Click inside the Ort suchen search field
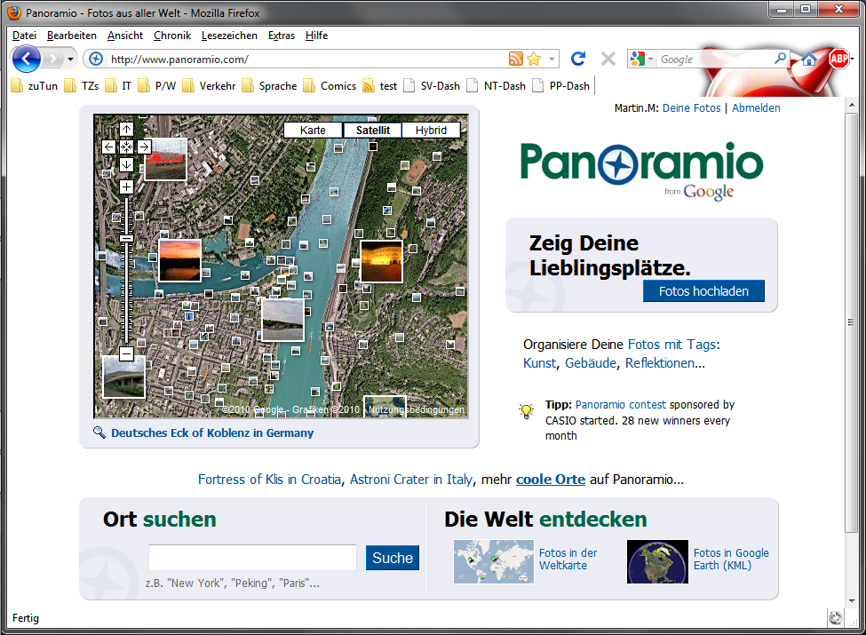Image resolution: width=866 pixels, height=635 pixels. [x=251, y=558]
